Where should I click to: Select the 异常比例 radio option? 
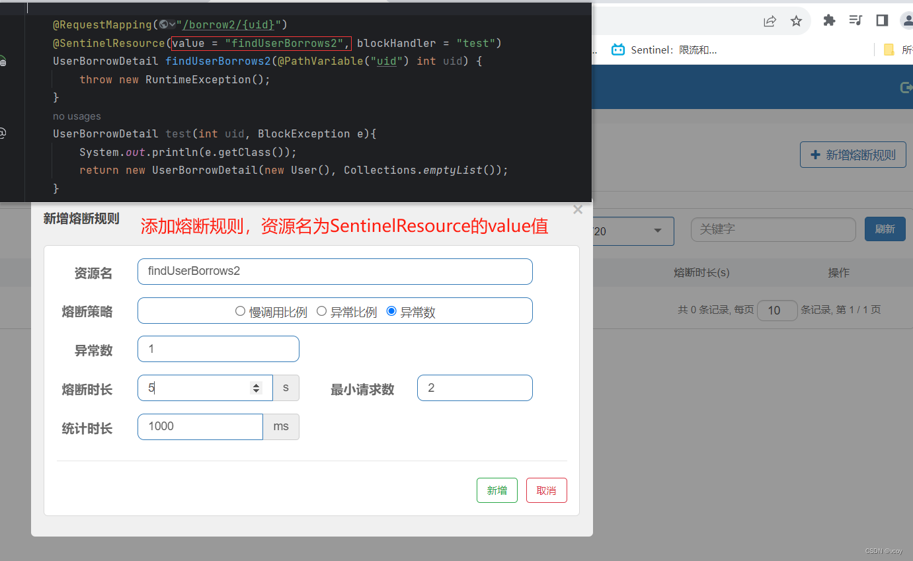(x=322, y=311)
